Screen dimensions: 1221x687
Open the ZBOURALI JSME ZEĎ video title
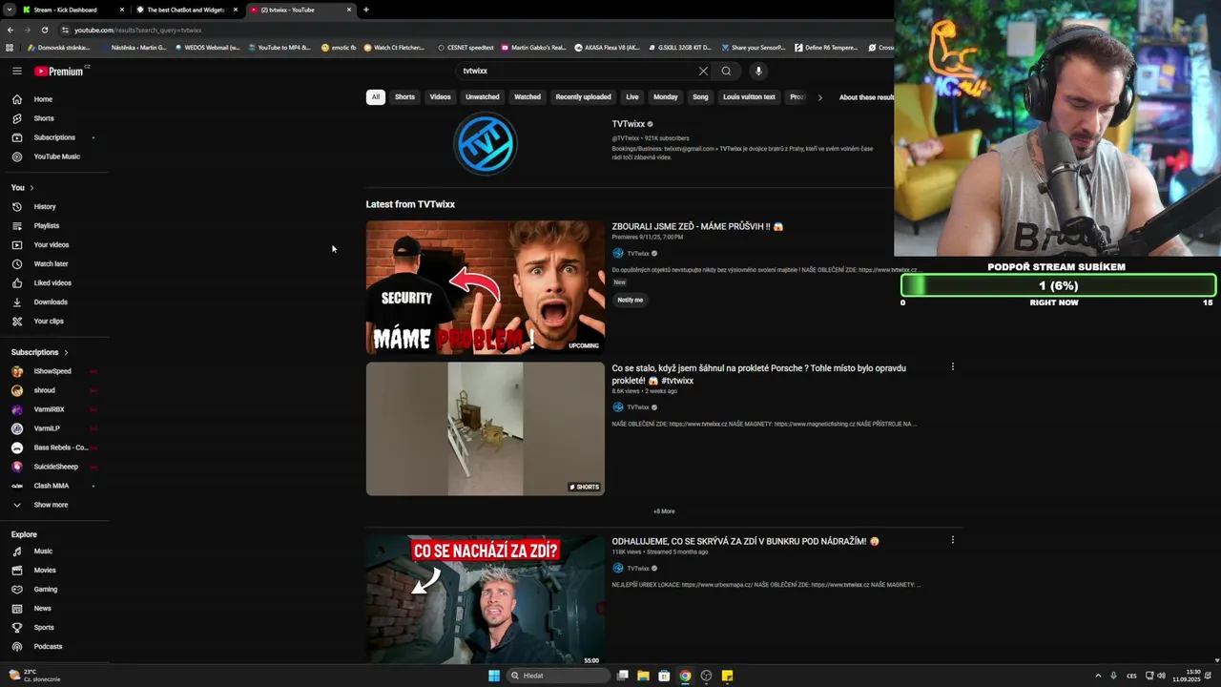point(697,226)
